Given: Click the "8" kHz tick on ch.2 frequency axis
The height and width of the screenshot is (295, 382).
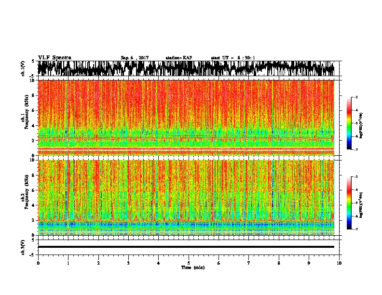Looking at the screenshot, I should coord(34,175).
